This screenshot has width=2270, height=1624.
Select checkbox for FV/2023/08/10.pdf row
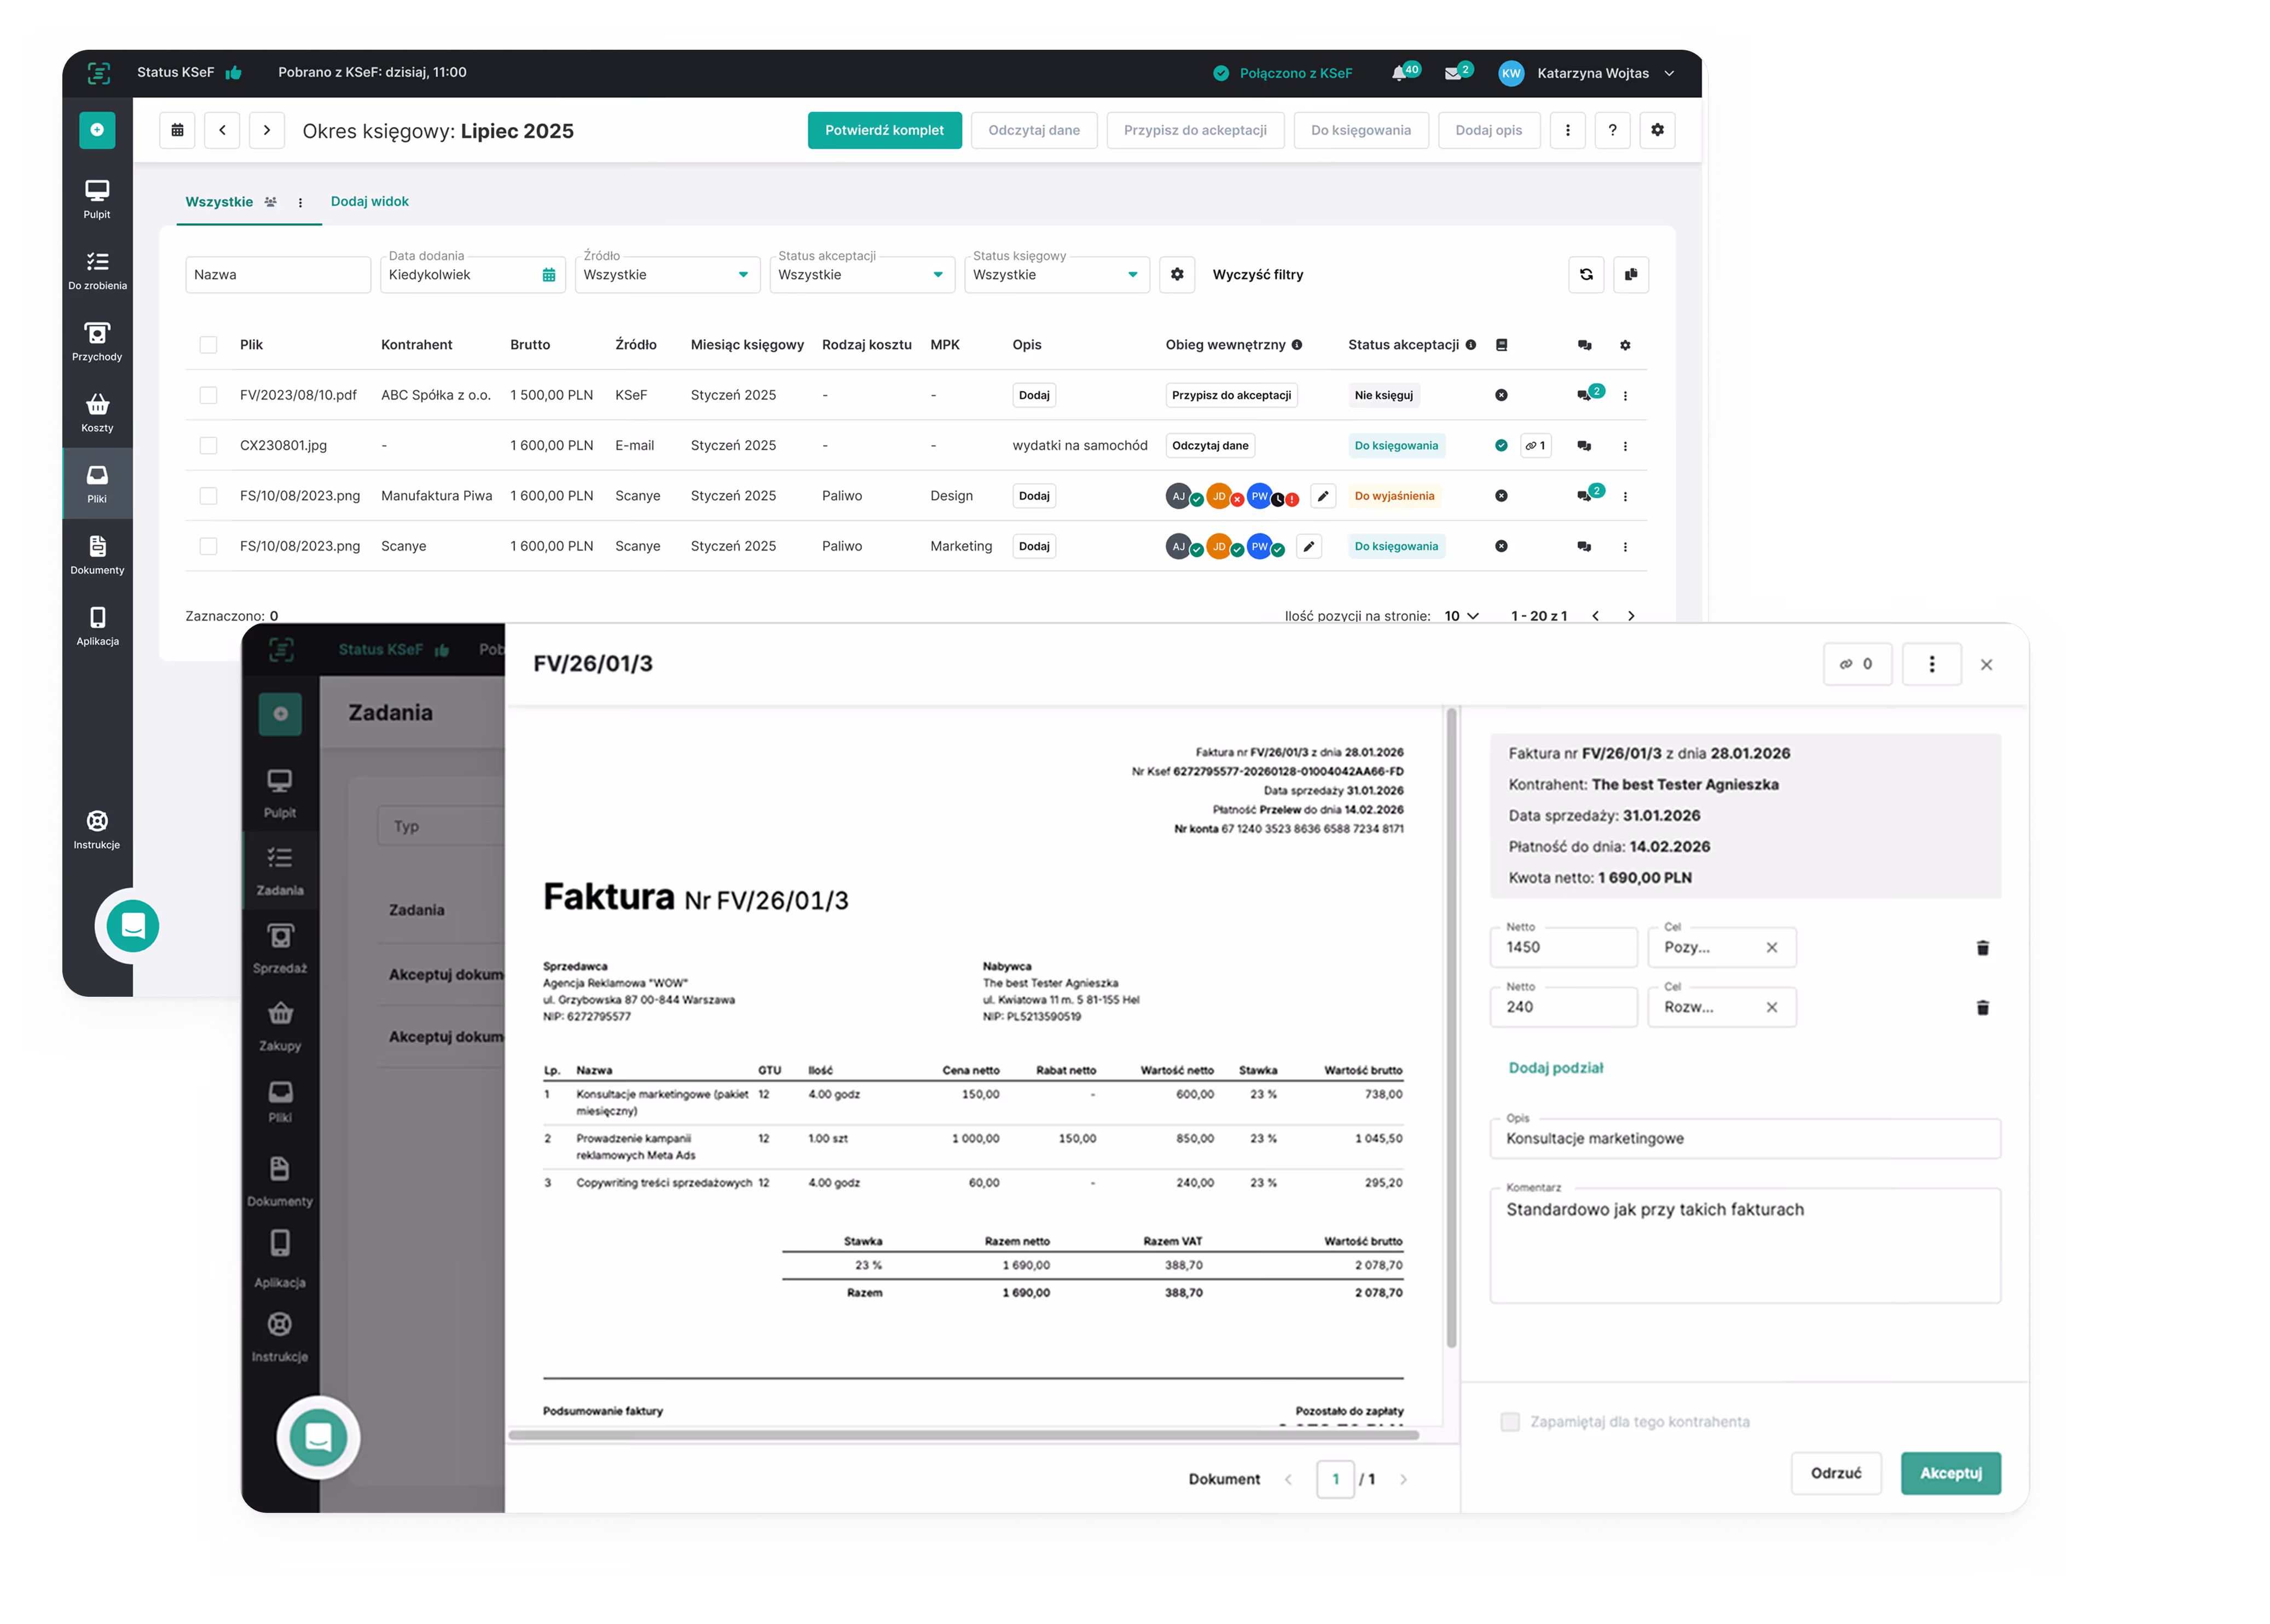[208, 394]
